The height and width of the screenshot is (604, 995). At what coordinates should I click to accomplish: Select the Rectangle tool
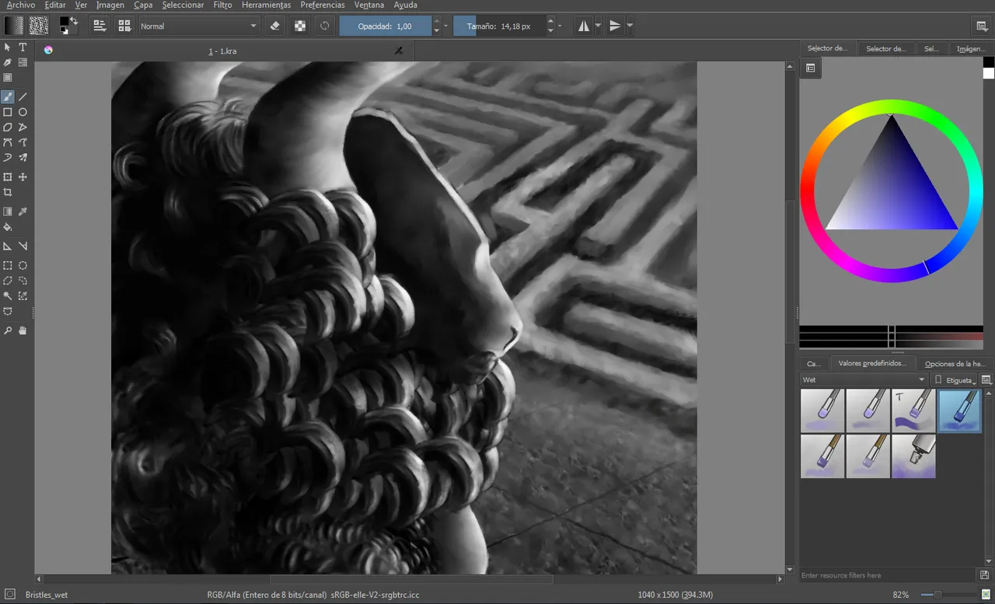(x=8, y=112)
